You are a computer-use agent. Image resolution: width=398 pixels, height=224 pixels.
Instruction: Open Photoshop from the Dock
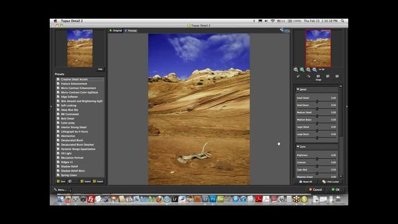pyautogui.click(x=213, y=199)
